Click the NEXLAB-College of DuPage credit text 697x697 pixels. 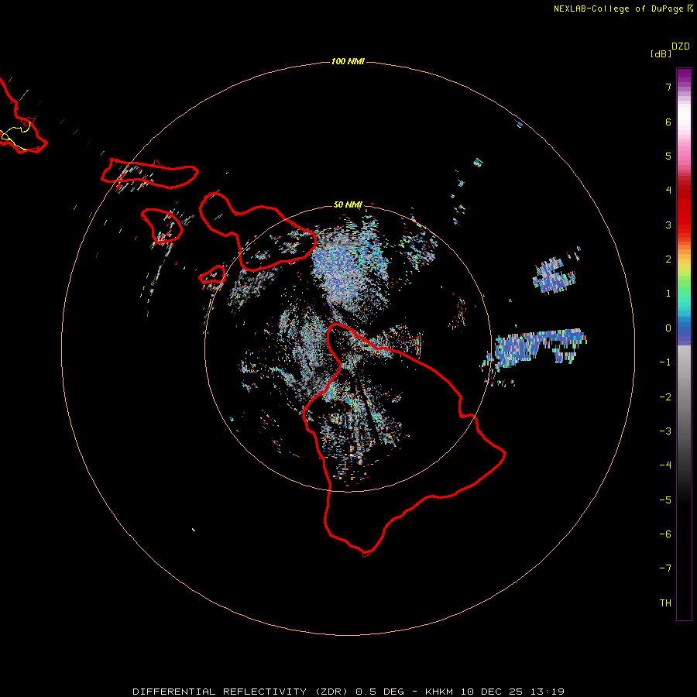623,9
